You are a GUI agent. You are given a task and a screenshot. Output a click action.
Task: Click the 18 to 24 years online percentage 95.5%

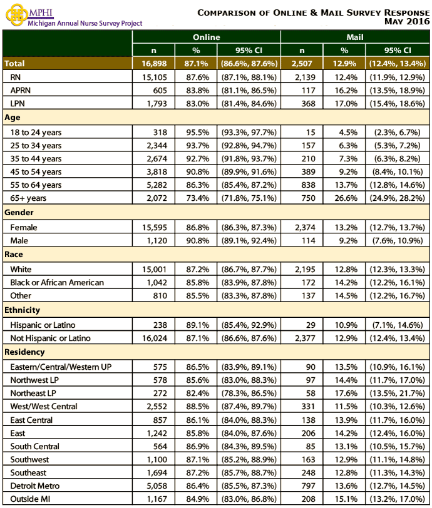pos(197,133)
